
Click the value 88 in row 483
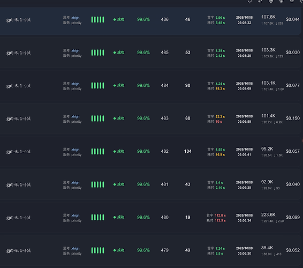click(x=188, y=118)
